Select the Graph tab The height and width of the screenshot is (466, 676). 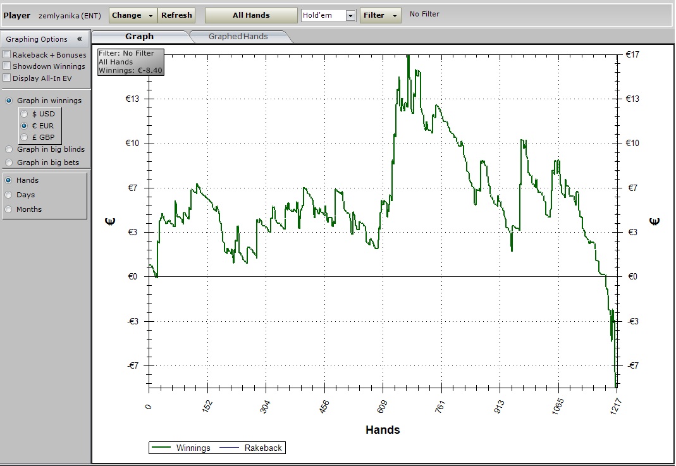pyautogui.click(x=139, y=37)
